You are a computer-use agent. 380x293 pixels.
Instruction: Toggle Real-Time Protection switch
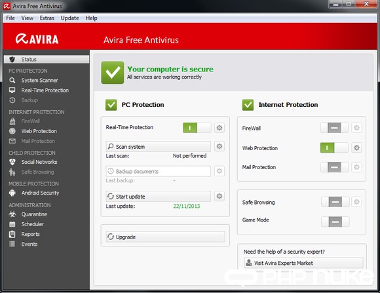pos(197,128)
